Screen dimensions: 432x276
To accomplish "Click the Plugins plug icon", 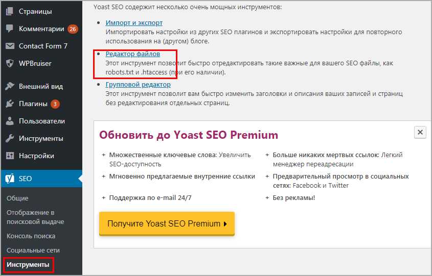I will pyautogui.click(x=10, y=104).
